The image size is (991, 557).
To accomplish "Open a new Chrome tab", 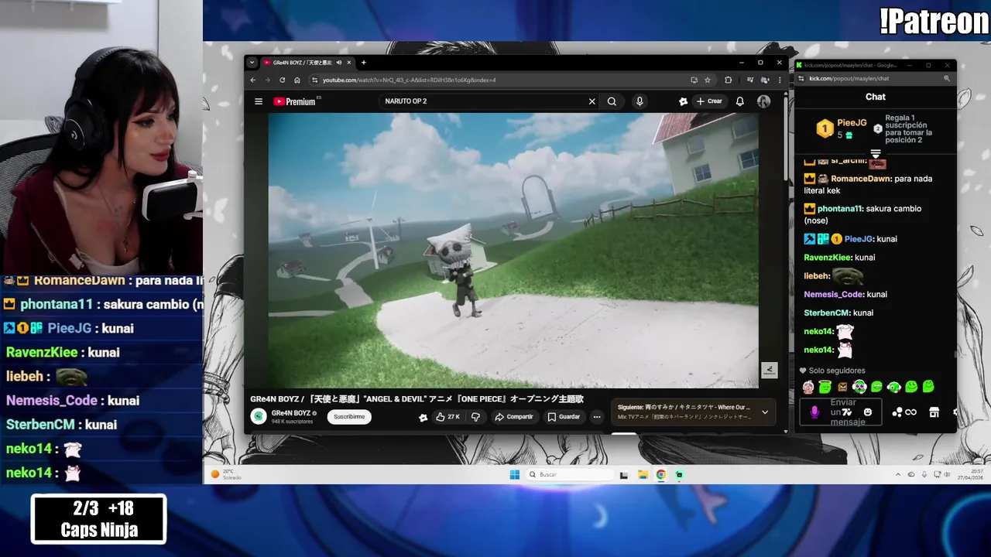I will point(363,63).
